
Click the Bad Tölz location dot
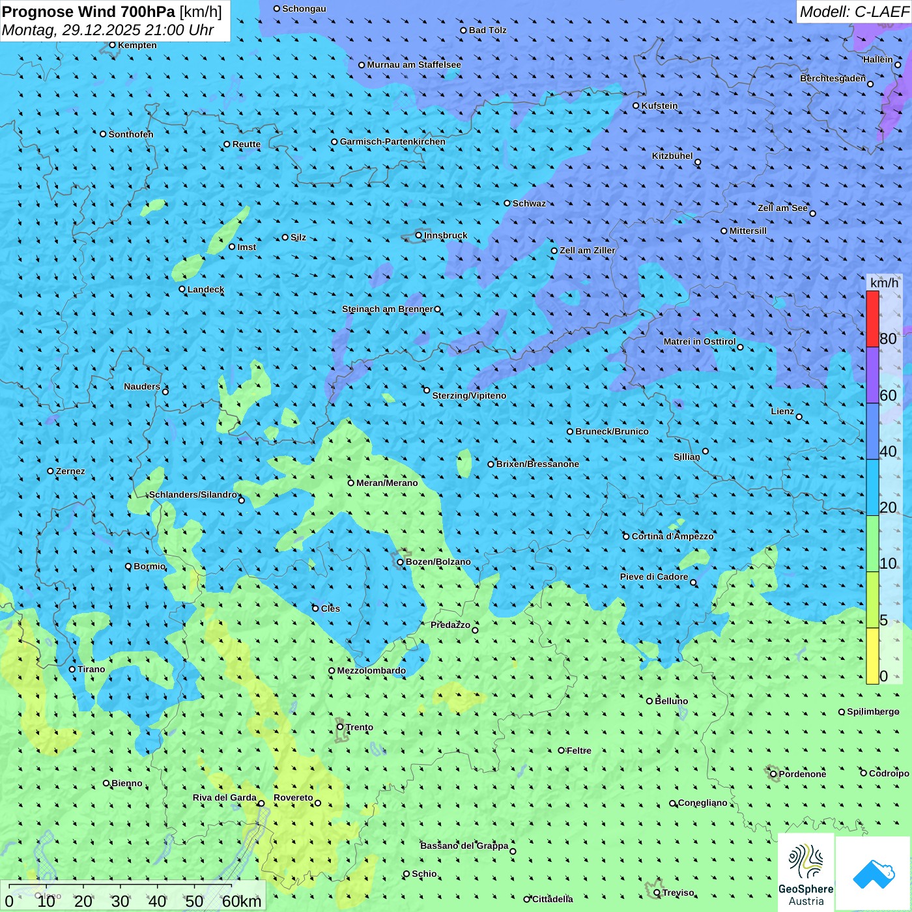463,30
